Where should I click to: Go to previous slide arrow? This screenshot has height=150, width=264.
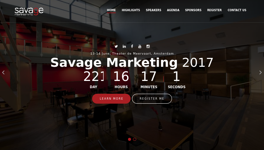point(3,72)
